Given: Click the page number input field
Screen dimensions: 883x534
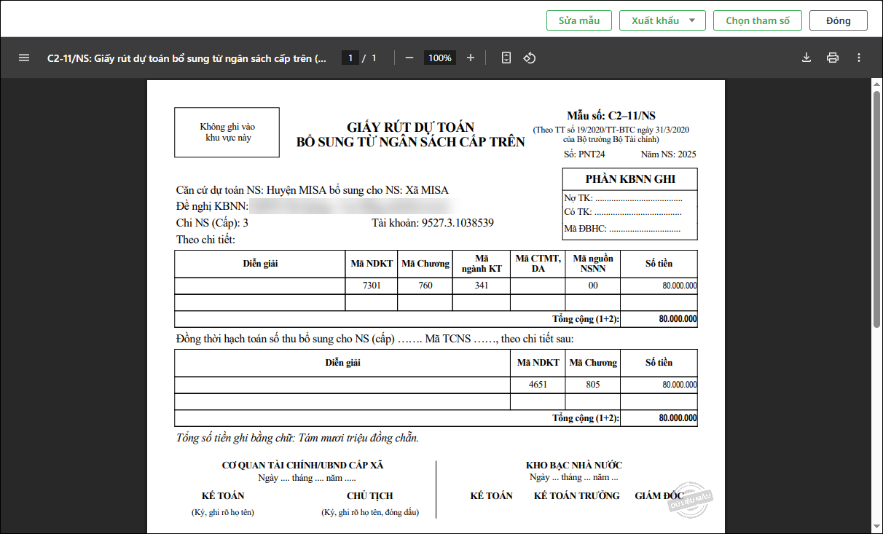Looking at the screenshot, I should 350,58.
